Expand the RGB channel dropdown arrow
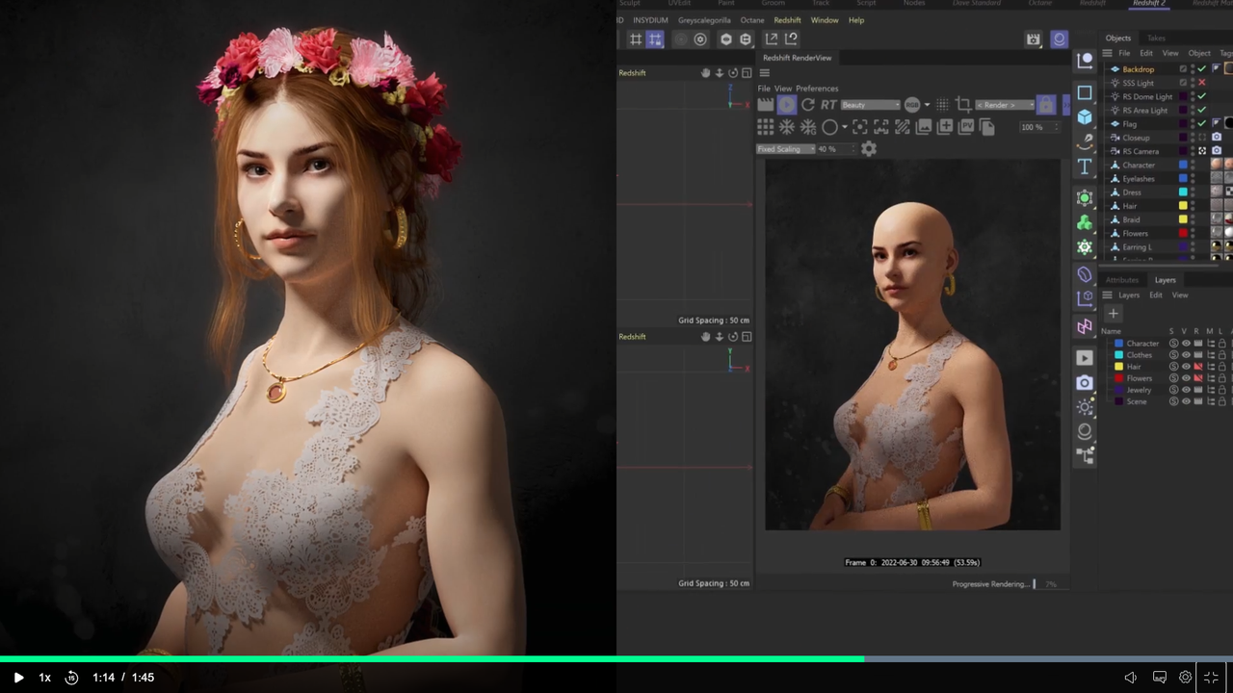Image resolution: width=1233 pixels, height=693 pixels. pos(927,105)
